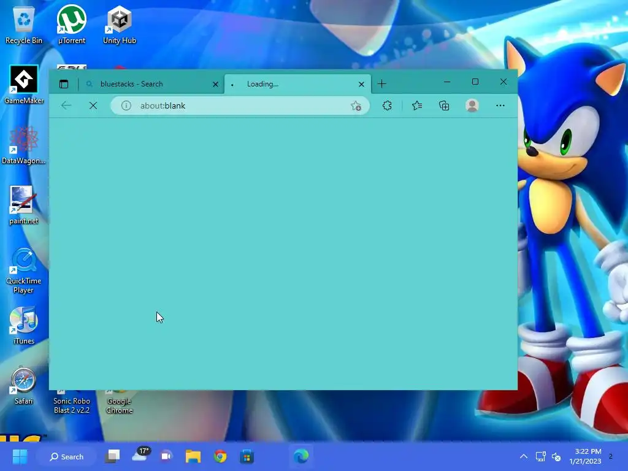Add this page to favorites with the star icon
This screenshot has width=628, height=471.
pyautogui.click(x=356, y=105)
